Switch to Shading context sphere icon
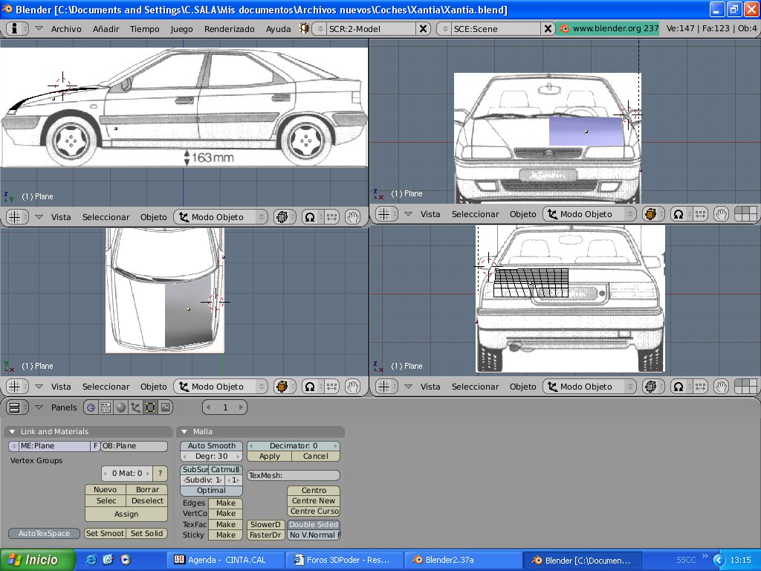761x571 pixels. 120,407
